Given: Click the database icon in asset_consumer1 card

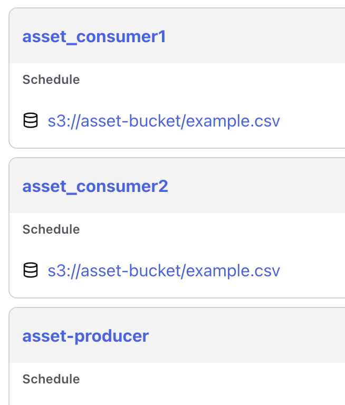Looking at the screenshot, I should click(x=31, y=121).
